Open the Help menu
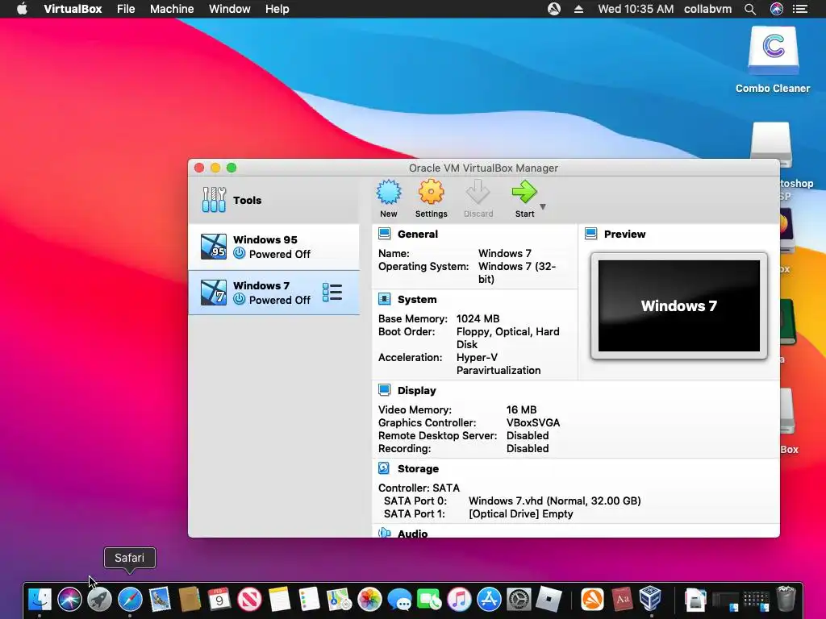This screenshot has width=826, height=619. [277, 9]
